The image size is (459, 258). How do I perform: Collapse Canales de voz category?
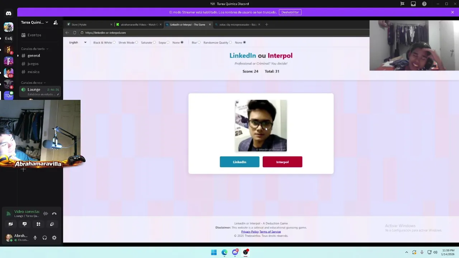33,83
